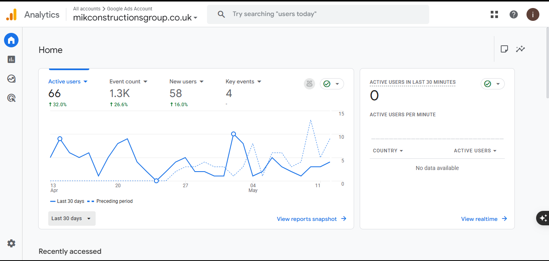This screenshot has width=549, height=261.
Task: Click the Insights sparkline icon near Home
Action: tap(520, 49)
